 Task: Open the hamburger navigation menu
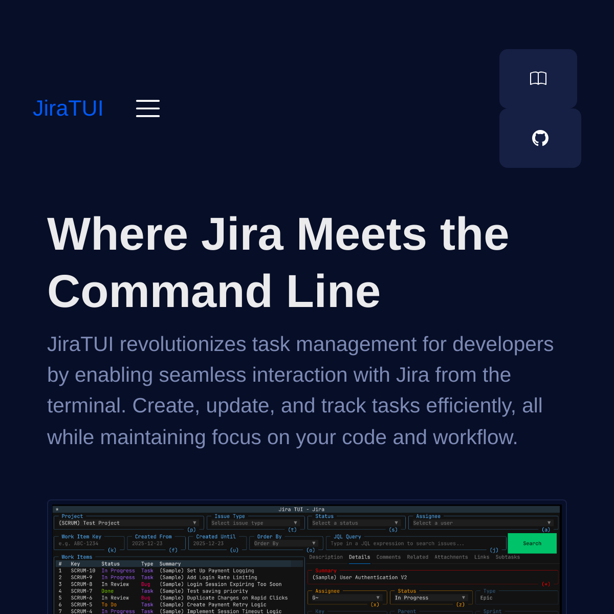[148, 108]
